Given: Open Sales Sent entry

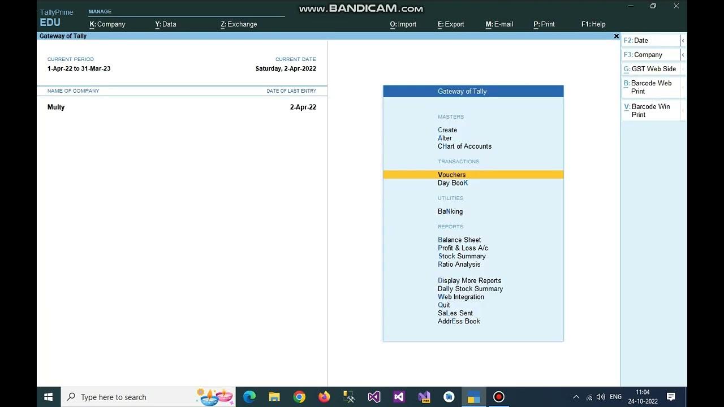Looking at the screenshot, I should (455, 313).
